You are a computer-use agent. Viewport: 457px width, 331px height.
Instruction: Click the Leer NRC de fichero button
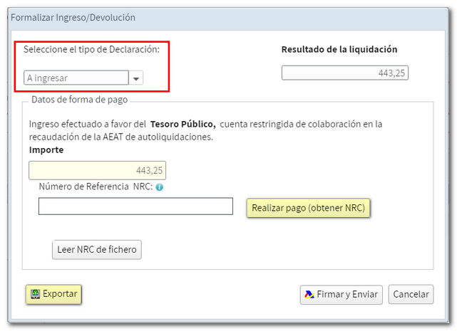tap(97, 250)
